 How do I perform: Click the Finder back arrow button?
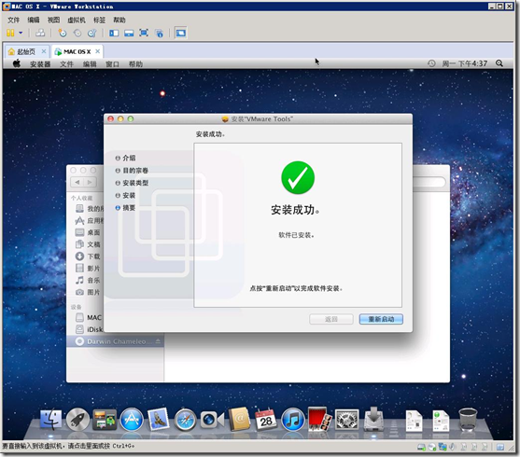(77, 182)
